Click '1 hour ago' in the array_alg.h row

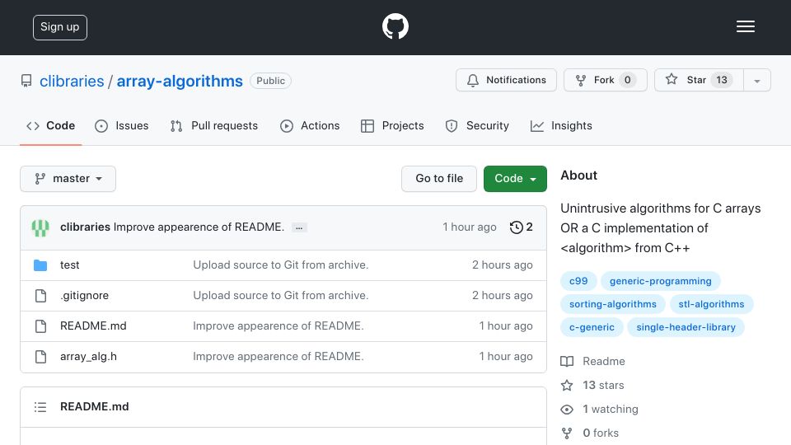point(505,357)
